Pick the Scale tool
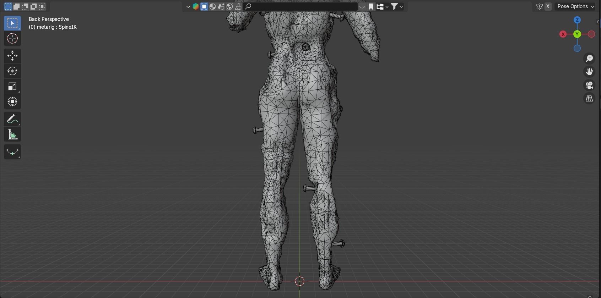The height and width of the screenshot is (298, 601). [12, 87]
